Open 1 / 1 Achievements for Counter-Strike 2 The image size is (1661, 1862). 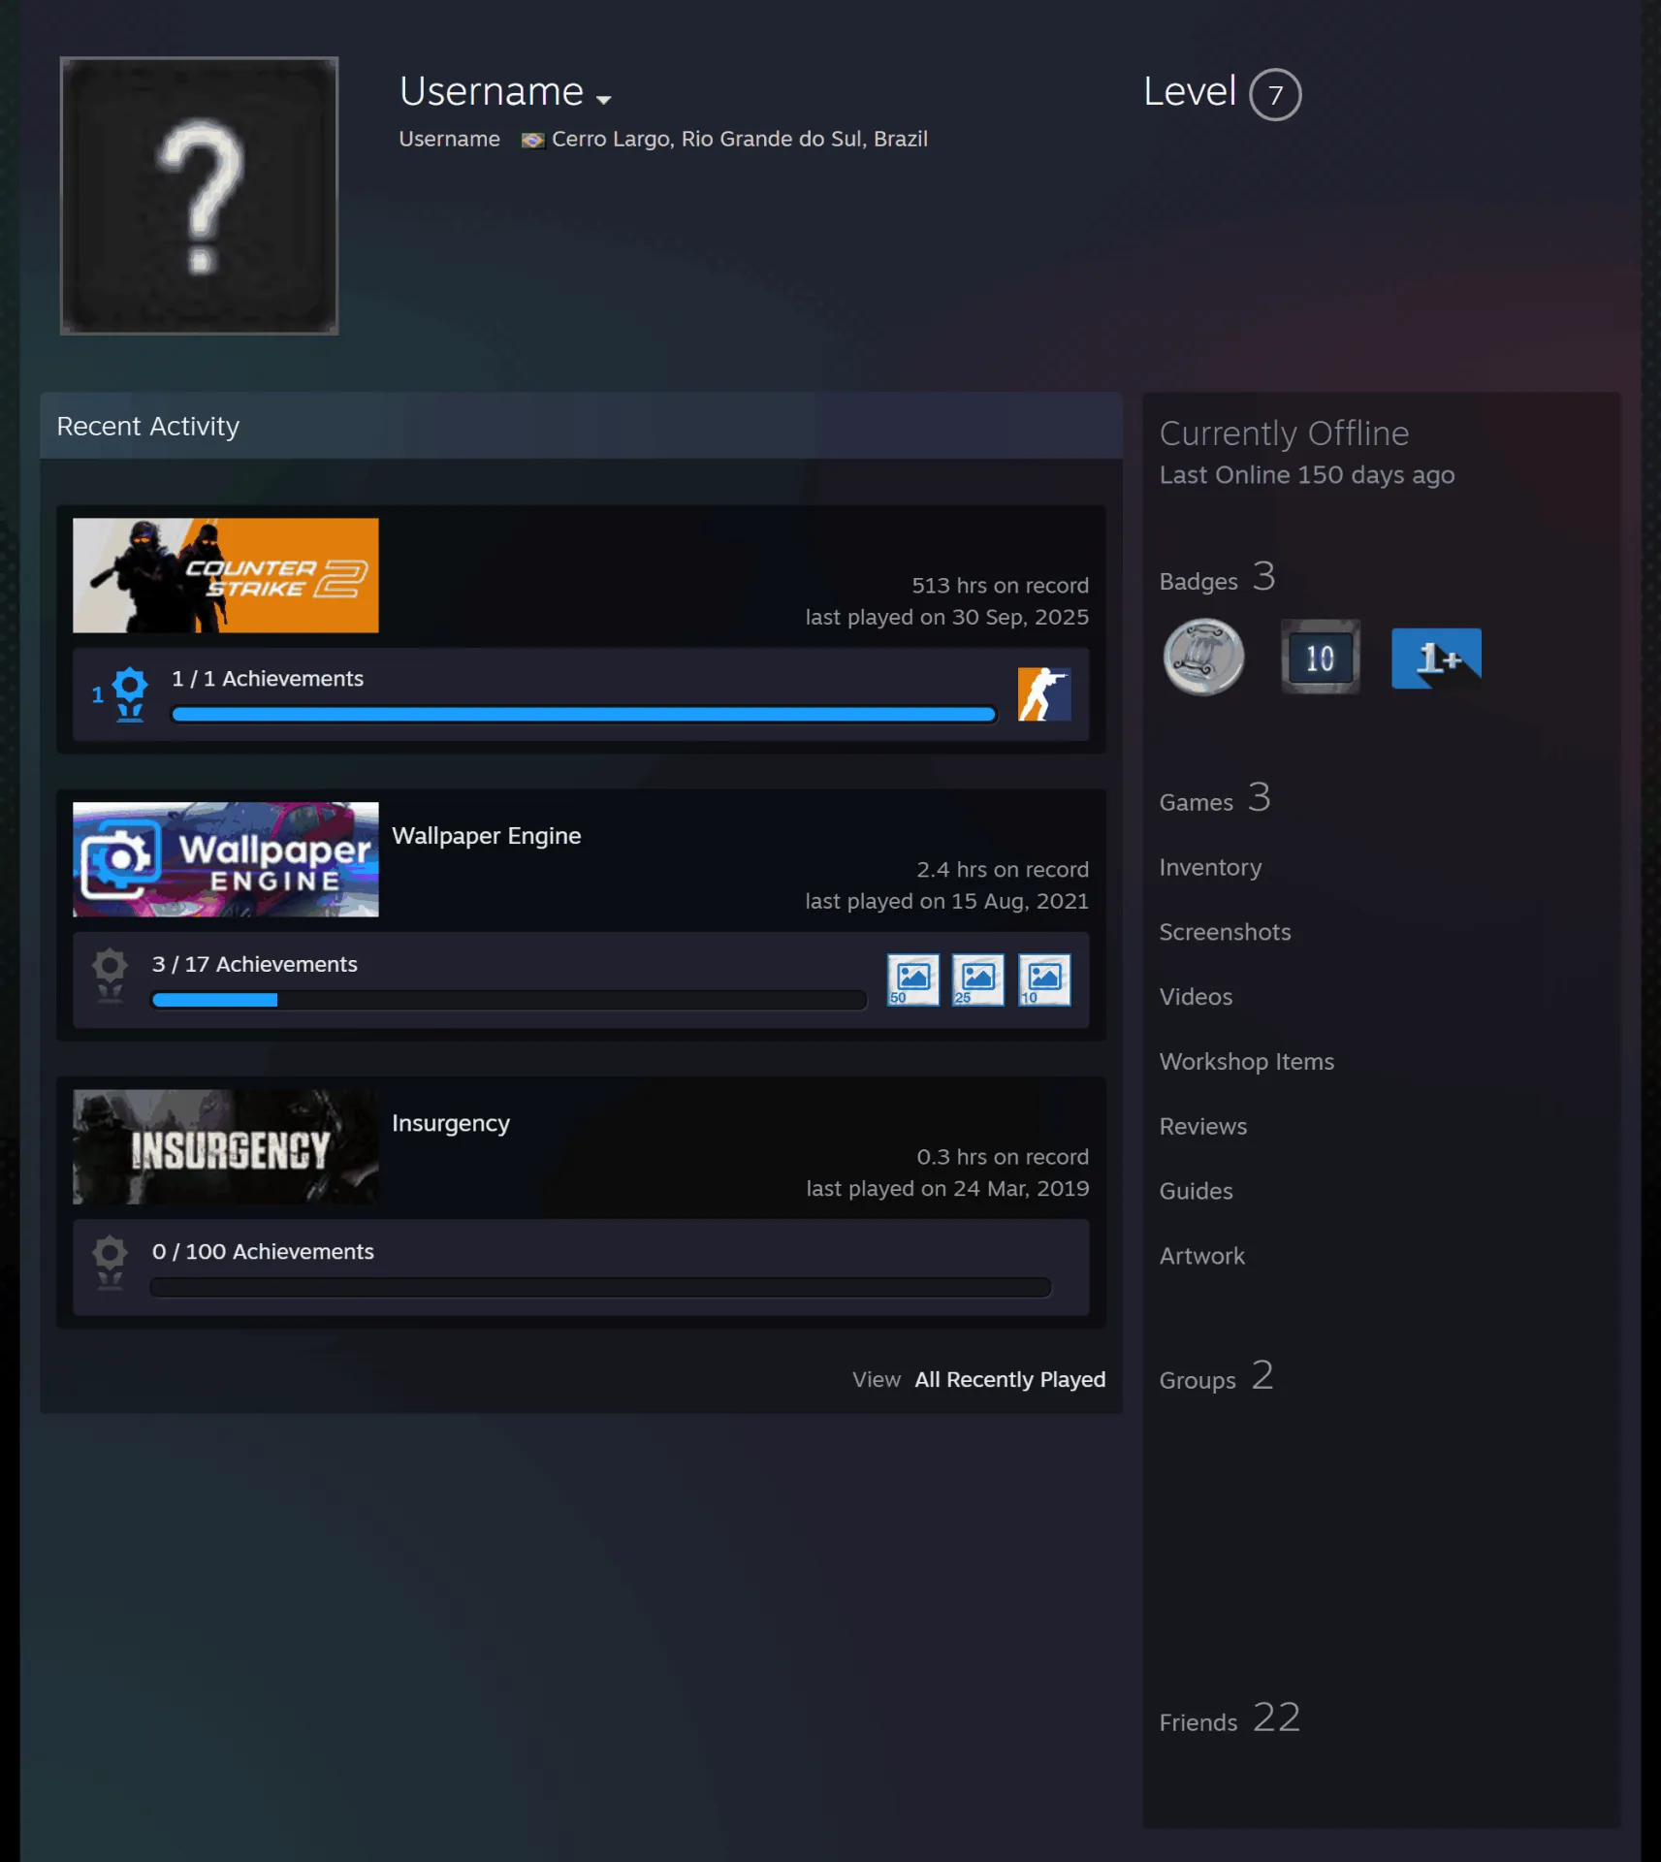point(268,679)
